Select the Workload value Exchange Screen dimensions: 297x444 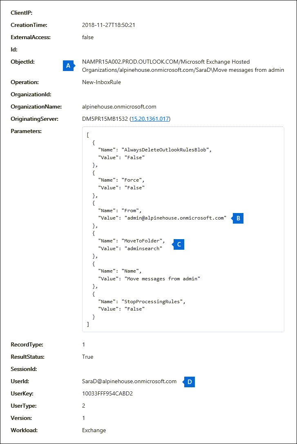point(94,431)
